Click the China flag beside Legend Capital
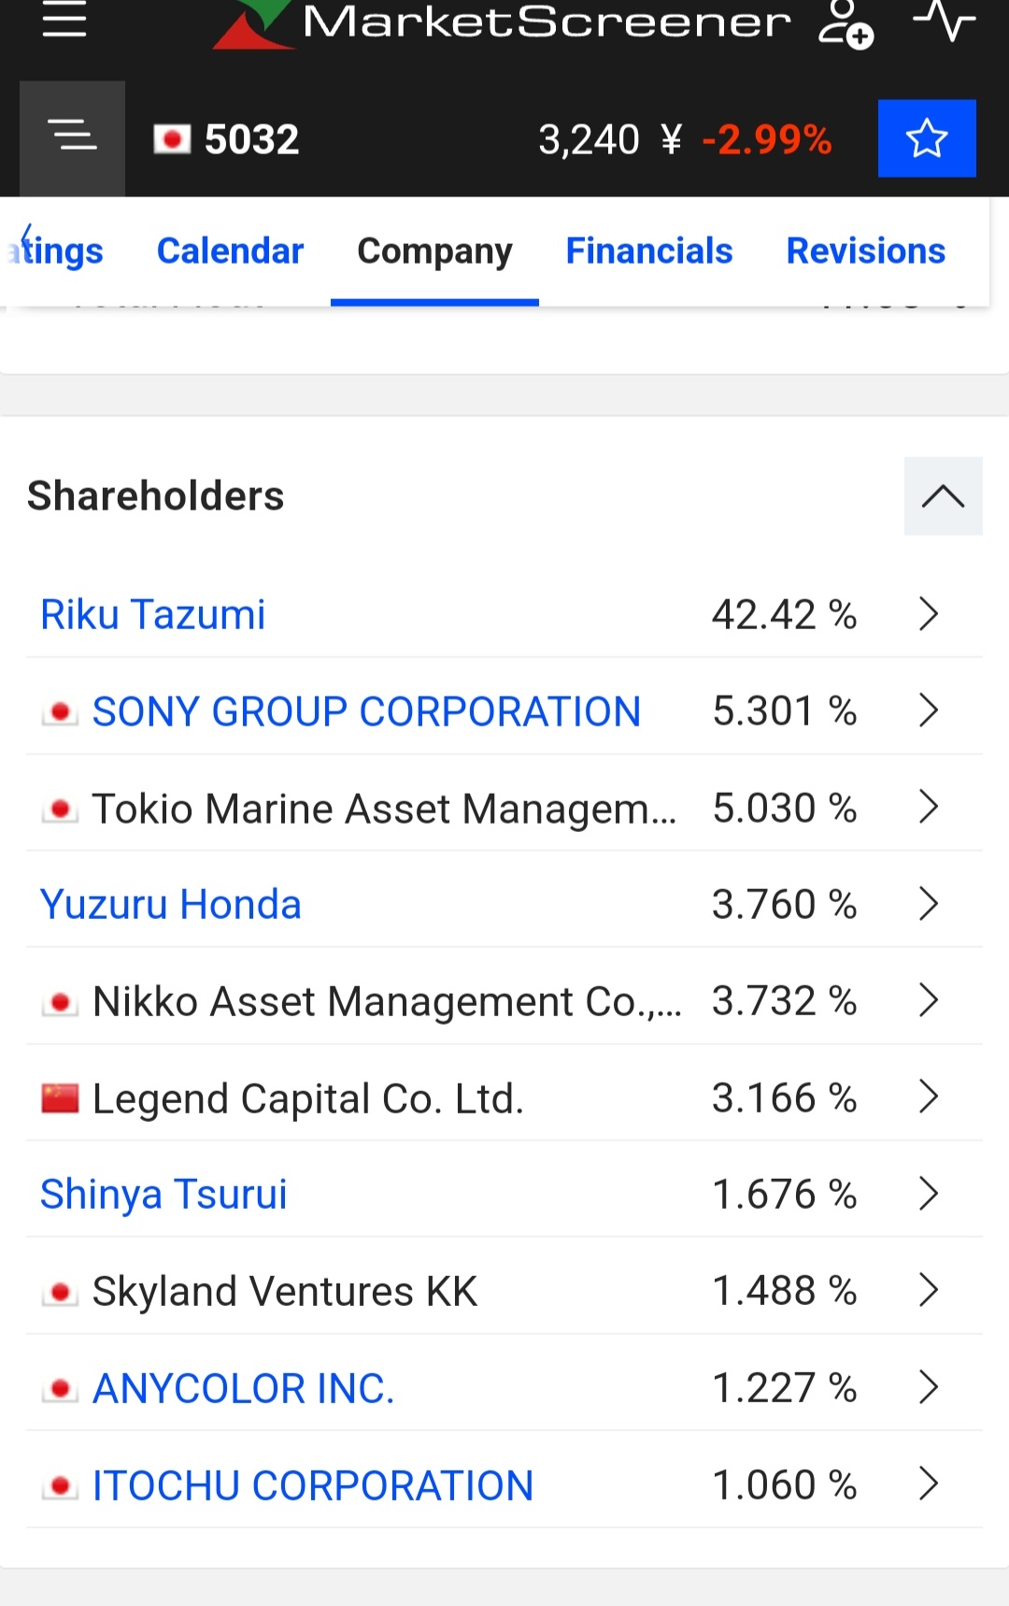This screenshot has width=1009, height=1606. point(60,1098)
